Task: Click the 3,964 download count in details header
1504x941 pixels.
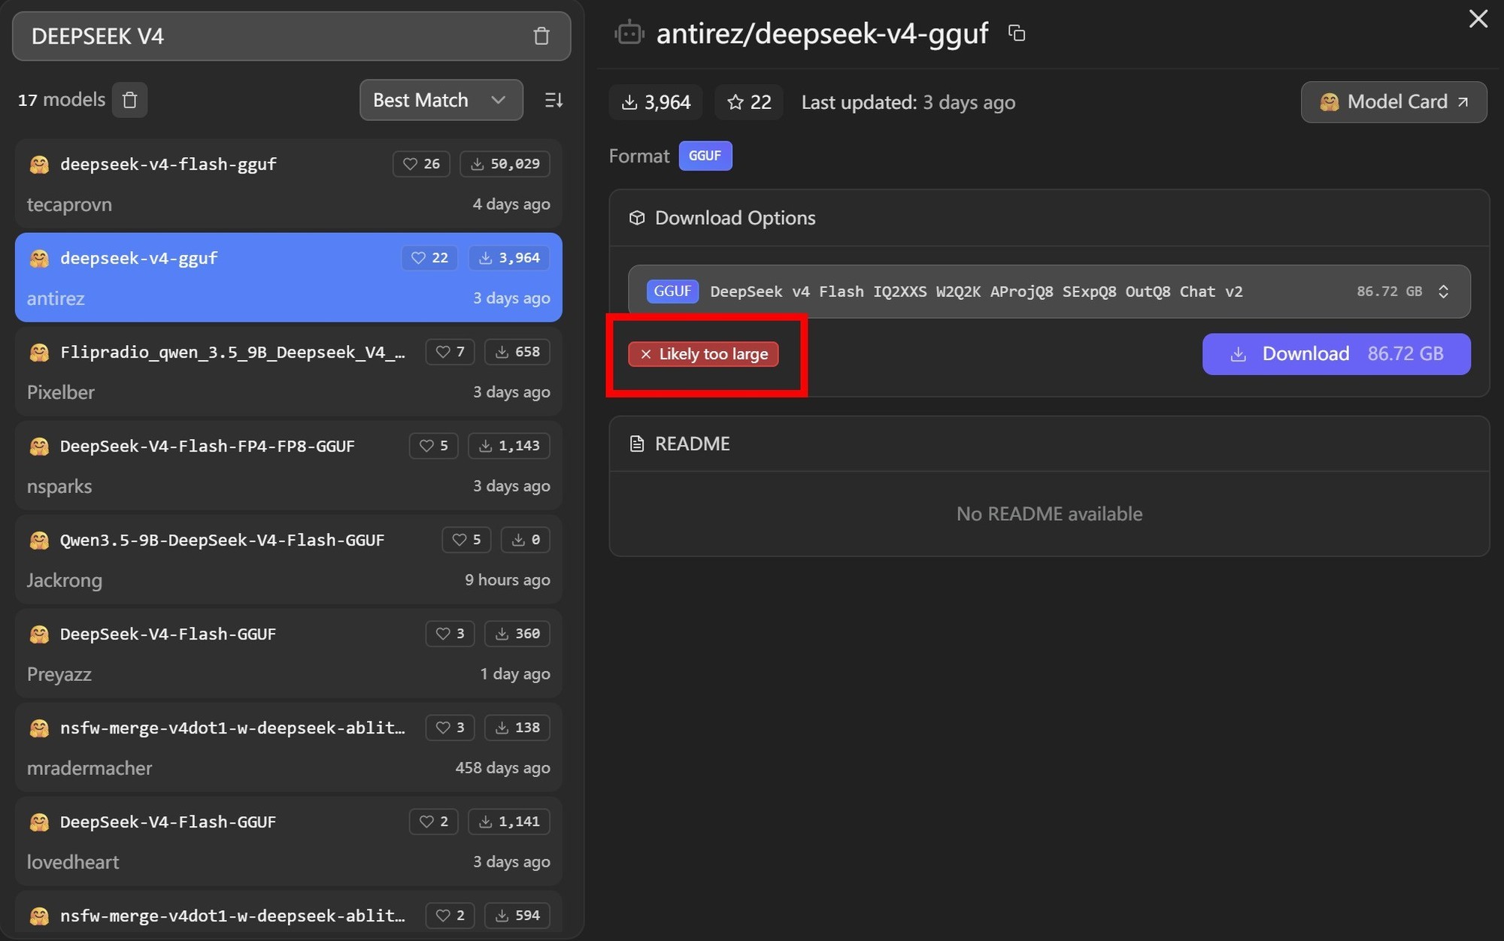Action: (x=656, y=102)
